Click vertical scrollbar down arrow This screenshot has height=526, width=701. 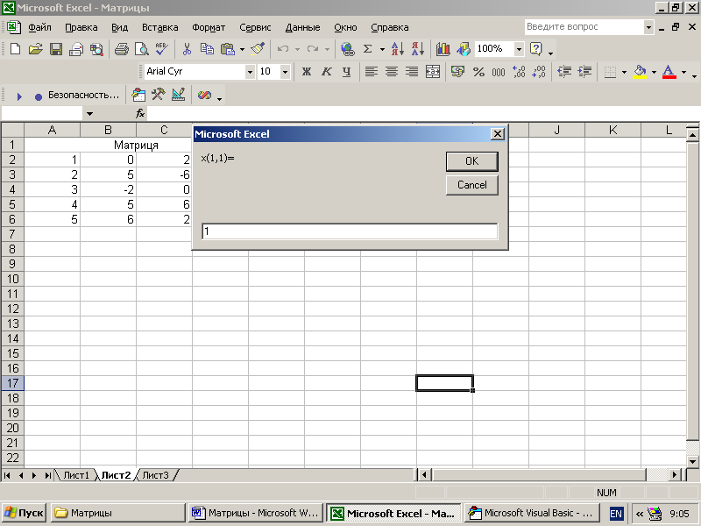tap(692, 461)
